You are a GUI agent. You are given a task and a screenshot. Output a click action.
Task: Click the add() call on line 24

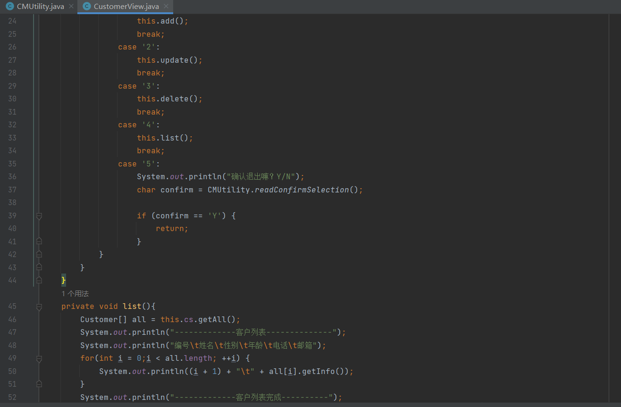pos(172,21)
